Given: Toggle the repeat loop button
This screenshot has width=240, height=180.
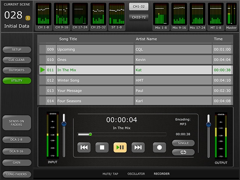Looking at the screenshot, I should tap(183, 152).
